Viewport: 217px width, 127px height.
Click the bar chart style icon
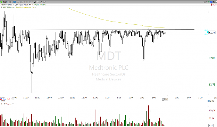pos(35,2)
